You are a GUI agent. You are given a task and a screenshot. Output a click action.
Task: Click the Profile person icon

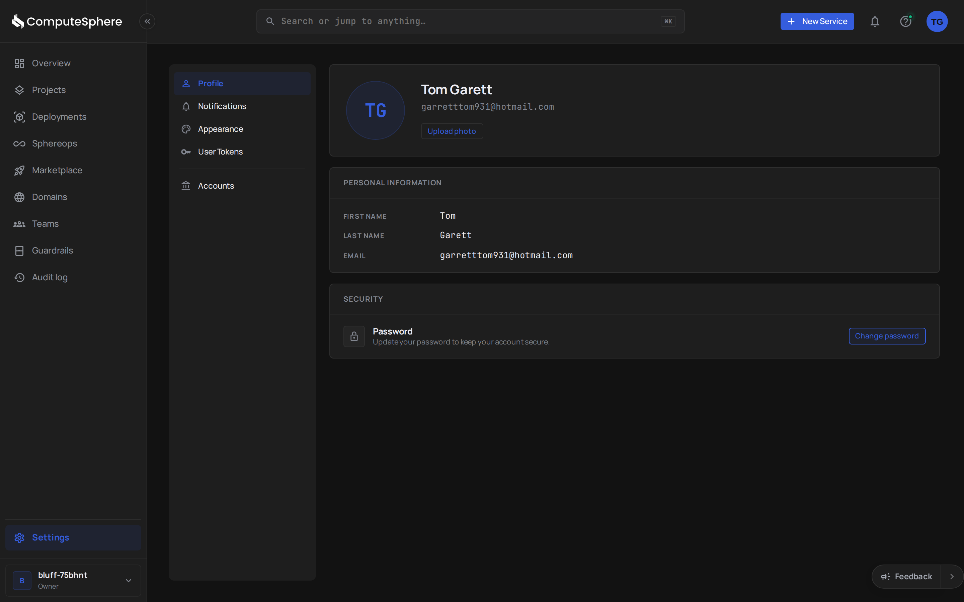pos(186,84)
